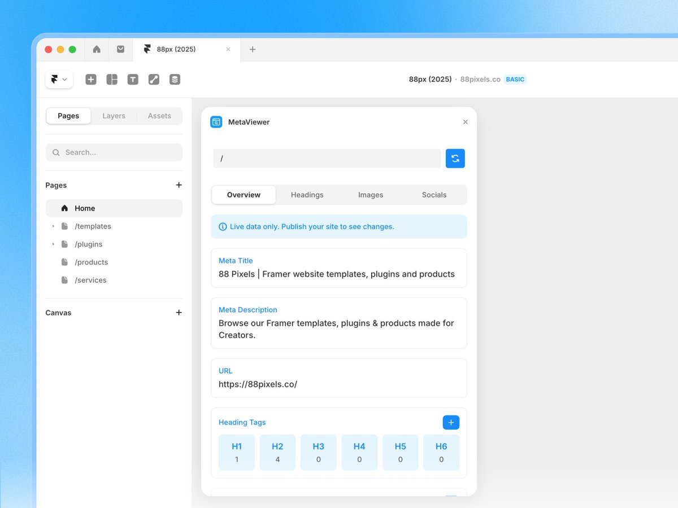Expand the /plugins page group
Image resolution: width=678 pixels, height=508 pixels.
[x=53, y=244]
